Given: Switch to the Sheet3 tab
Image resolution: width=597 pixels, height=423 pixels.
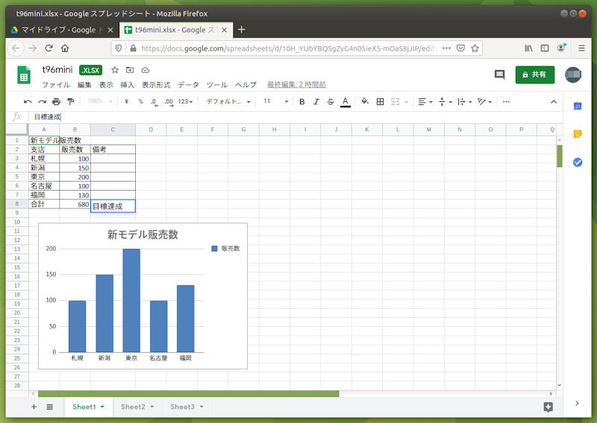Looking at the screenshot, I should coord(182,407).
